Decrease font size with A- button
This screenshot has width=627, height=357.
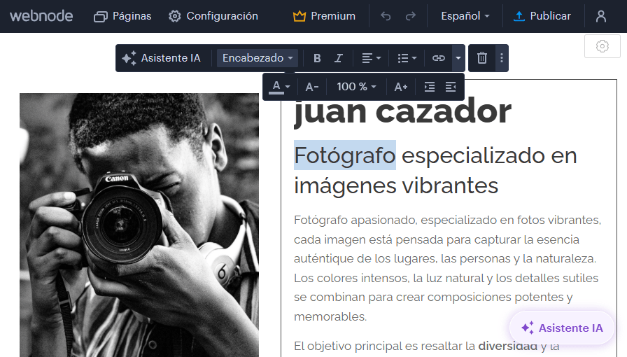[x=312, y=86]
